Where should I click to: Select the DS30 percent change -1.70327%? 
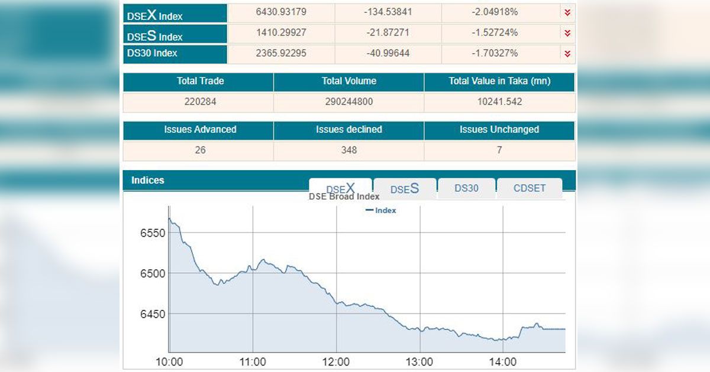point(495,53)
